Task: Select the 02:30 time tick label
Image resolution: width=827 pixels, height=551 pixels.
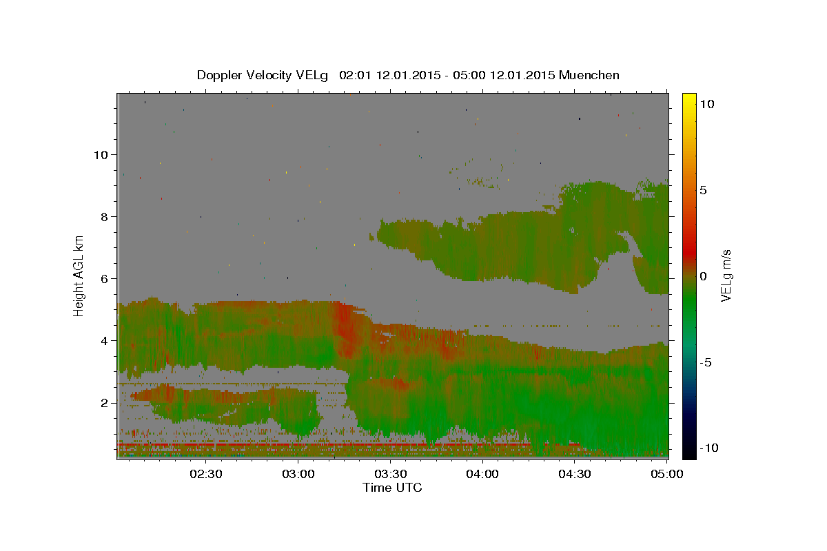Action: point(206,474)
